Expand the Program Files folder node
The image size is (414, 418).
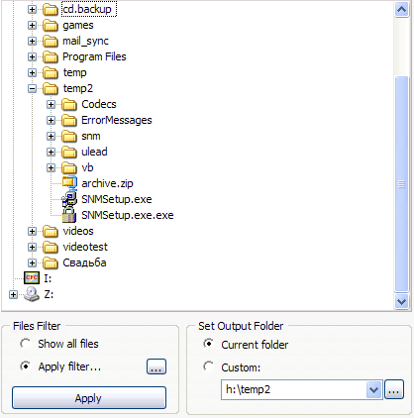tap(32, 56)
